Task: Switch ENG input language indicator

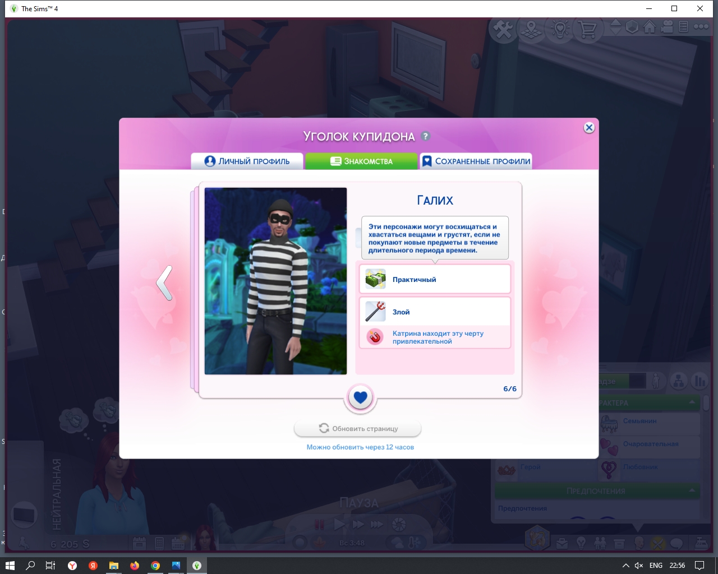Action: (656, 566)
